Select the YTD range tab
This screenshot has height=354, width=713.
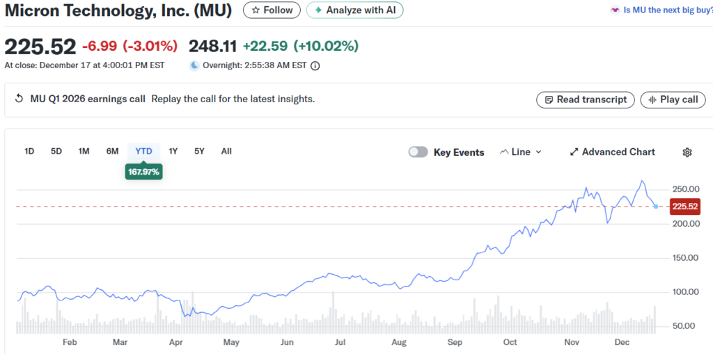pos(143,151)
